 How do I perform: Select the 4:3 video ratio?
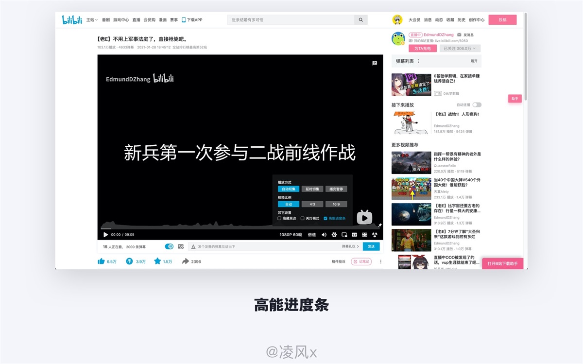coord(312,204)
